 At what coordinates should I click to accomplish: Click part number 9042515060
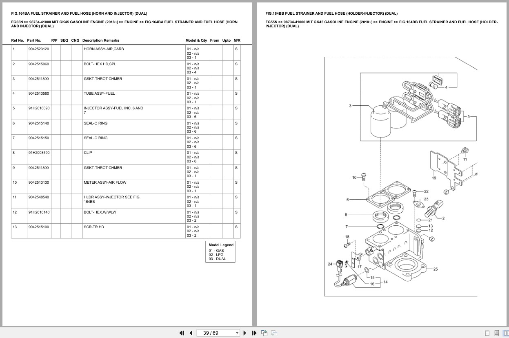point(39,64)
